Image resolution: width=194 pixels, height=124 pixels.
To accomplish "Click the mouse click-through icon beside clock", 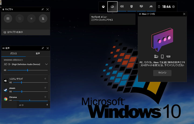I will pos(159,7).
